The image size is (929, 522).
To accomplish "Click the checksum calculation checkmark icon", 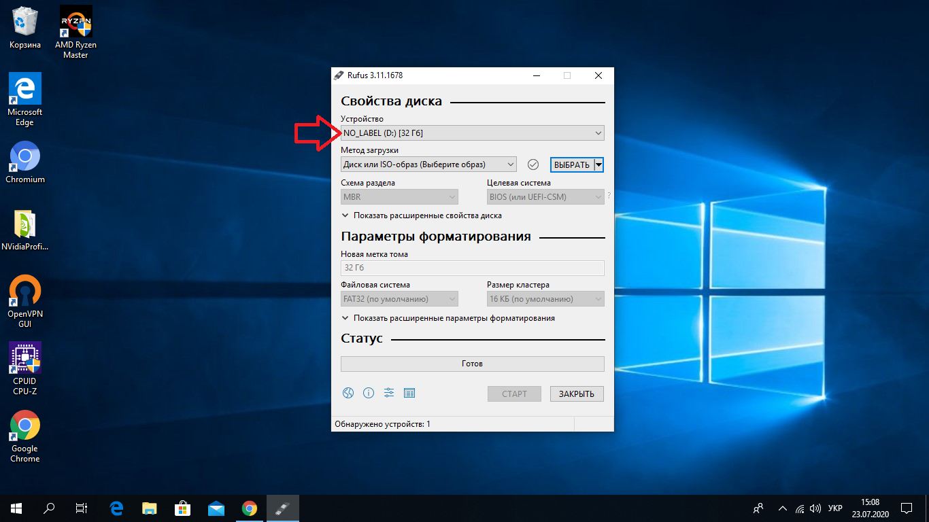I will point(533,164).
